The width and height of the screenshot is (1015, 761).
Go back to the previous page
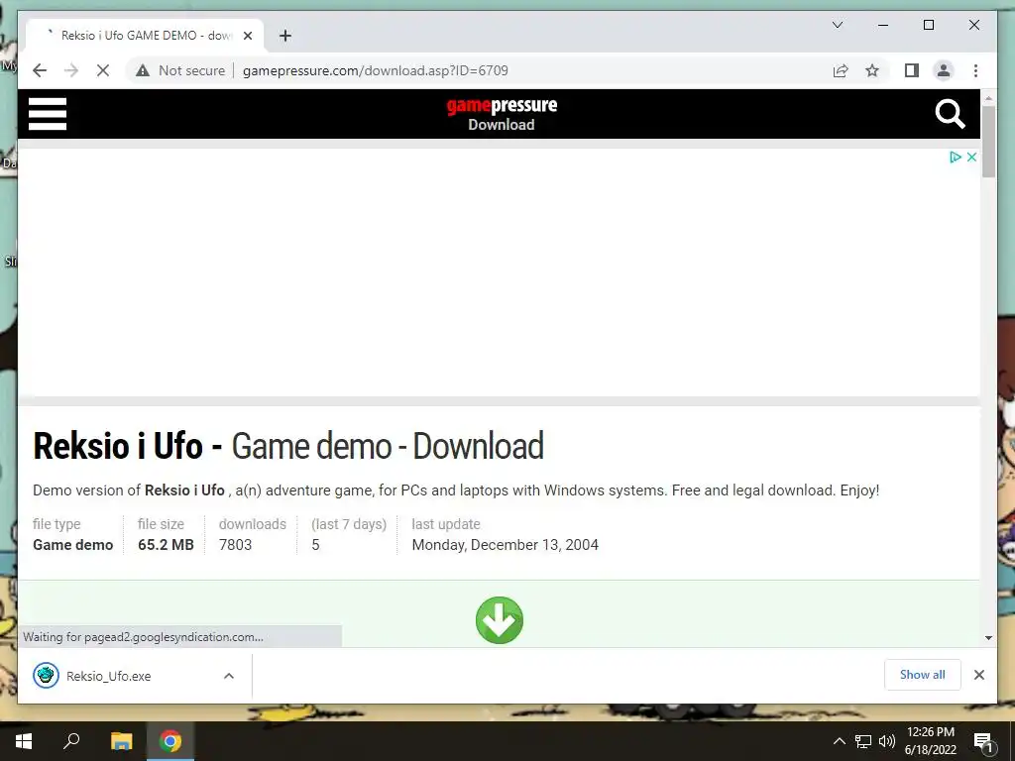coord(40,70)
